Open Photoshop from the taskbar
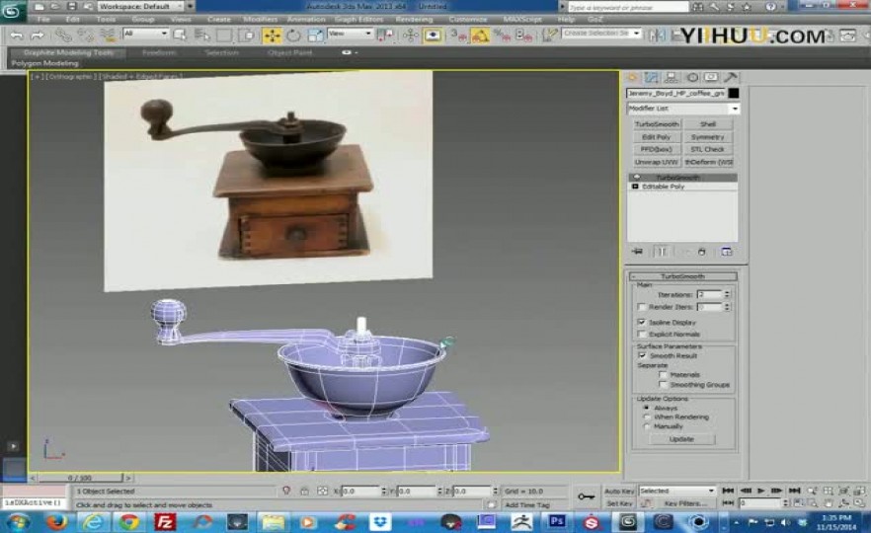 557,521
